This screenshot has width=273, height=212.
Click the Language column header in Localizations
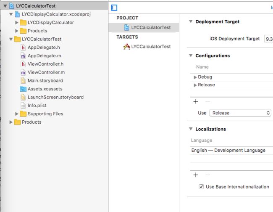click(202, 140)
